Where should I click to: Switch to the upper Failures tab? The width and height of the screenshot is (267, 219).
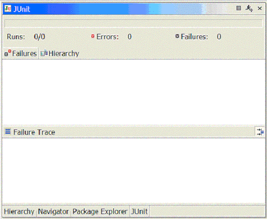(21, 54)
